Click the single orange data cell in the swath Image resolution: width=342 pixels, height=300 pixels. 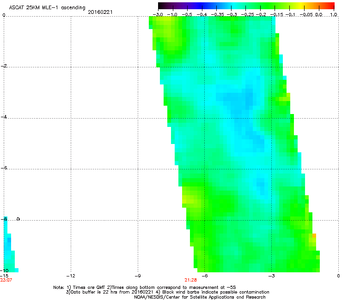click(x=314, y=235)
